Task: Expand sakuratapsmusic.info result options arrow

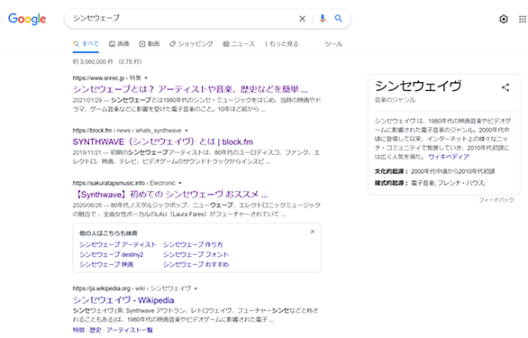Action: (x=180, y=183)
